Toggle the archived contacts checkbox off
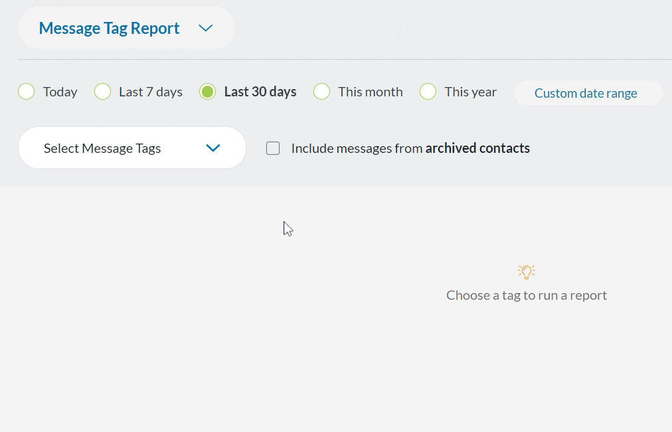Image resolution: width=672 pixels, height=432 pixels. (273, 148)
